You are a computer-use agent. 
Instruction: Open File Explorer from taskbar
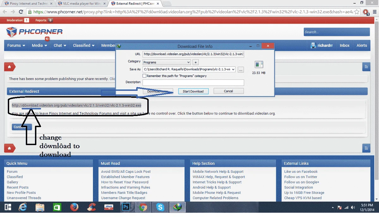(x=40, y=207)
